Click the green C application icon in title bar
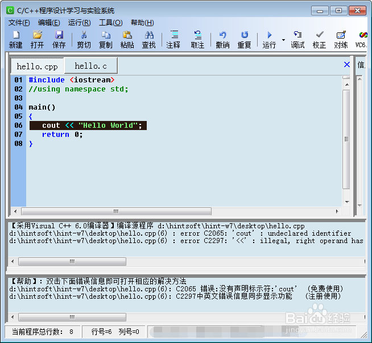372x343 pixels. point(10,10)
